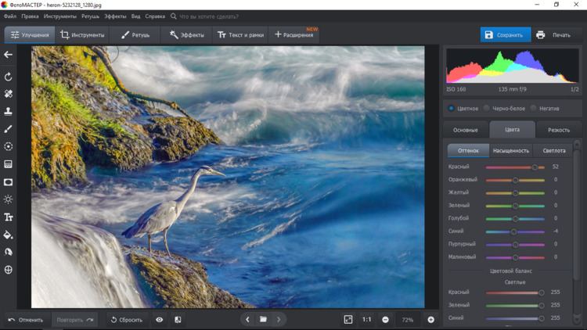Open the Расширения menu tab
Viewport: 587px width, 330px height.
[x=293, y=35]
